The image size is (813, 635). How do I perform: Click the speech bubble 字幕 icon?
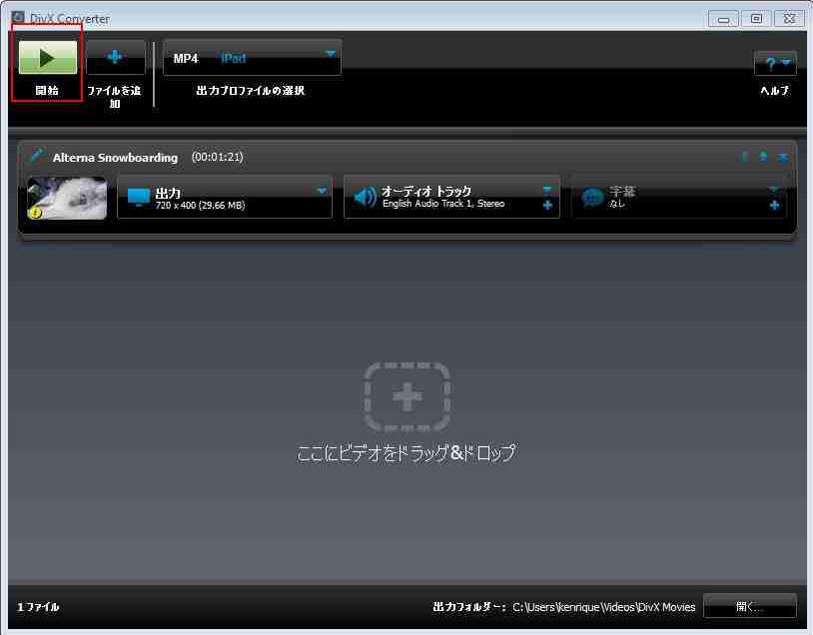(x=592, y=198)
